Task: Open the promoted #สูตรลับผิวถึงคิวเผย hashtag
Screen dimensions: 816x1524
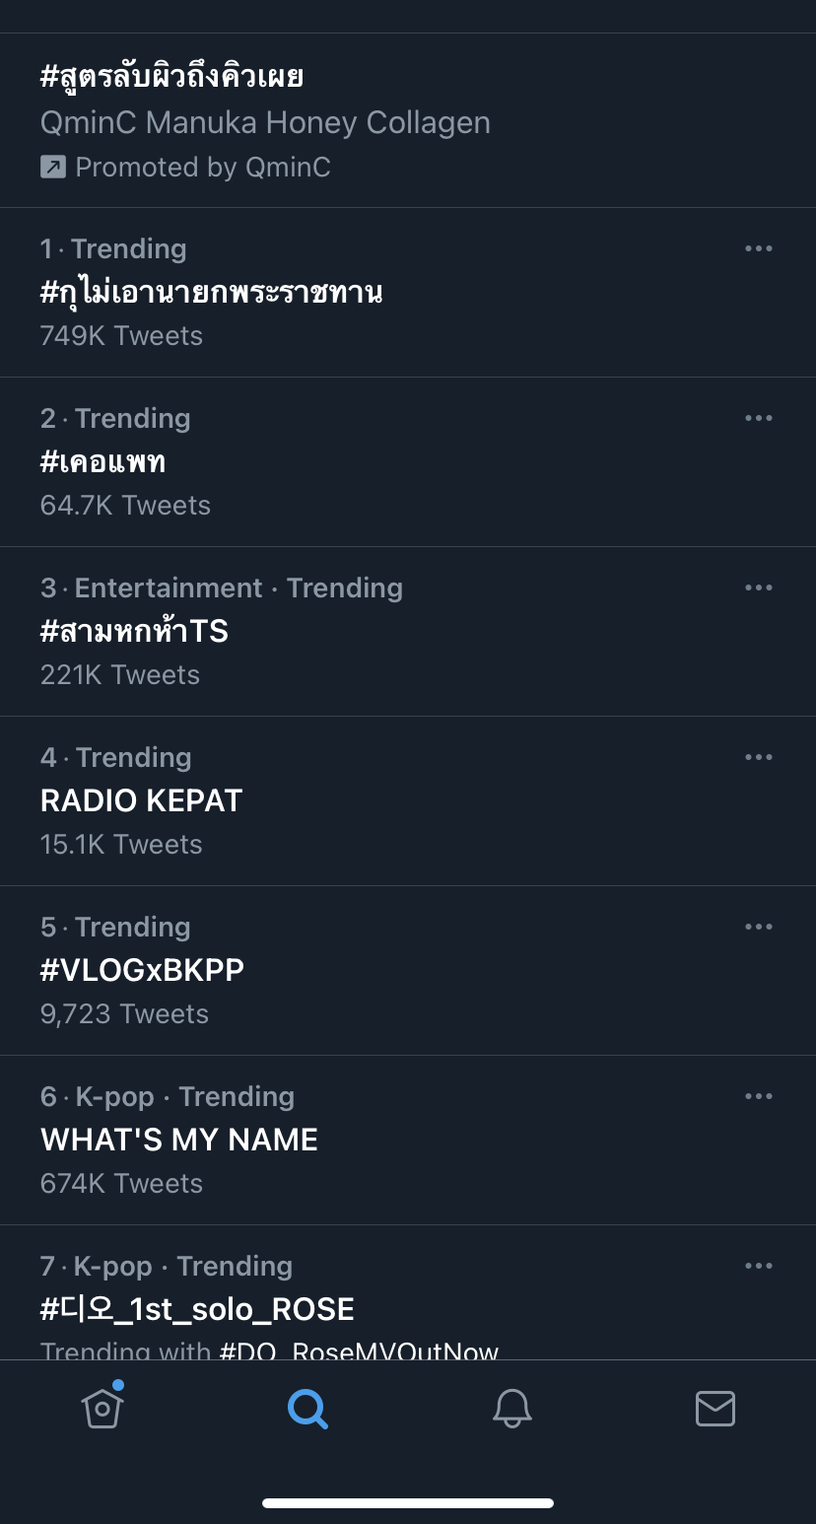Action: [171, 77]
